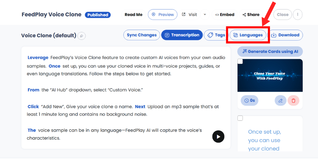This screenshot has height=159, width=318.
Task: Click the highlighted word 'Leverage'
Action: [38, 58]
